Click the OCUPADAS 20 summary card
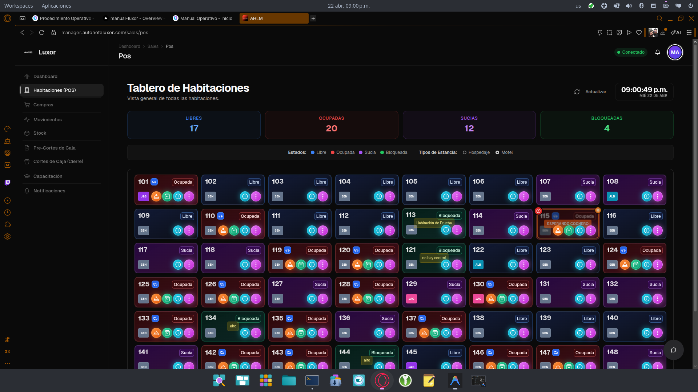The height and width of the screenshot is (392, 698). 332,125
